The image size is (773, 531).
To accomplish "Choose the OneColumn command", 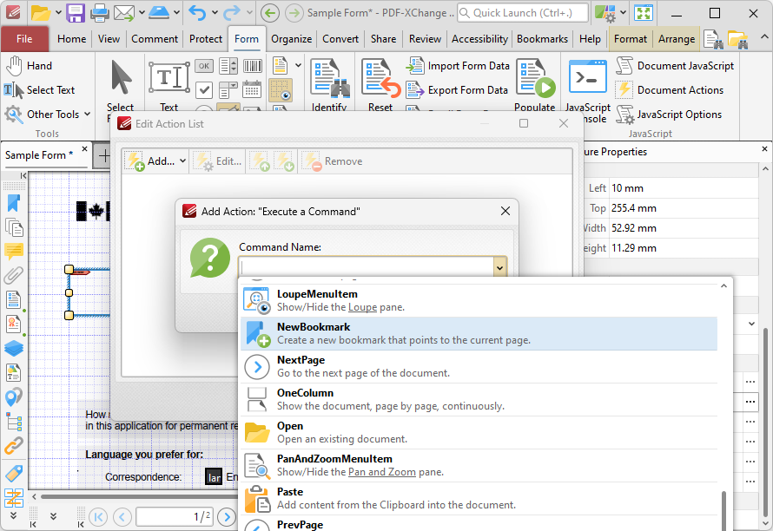I will [x=479, y=399].
